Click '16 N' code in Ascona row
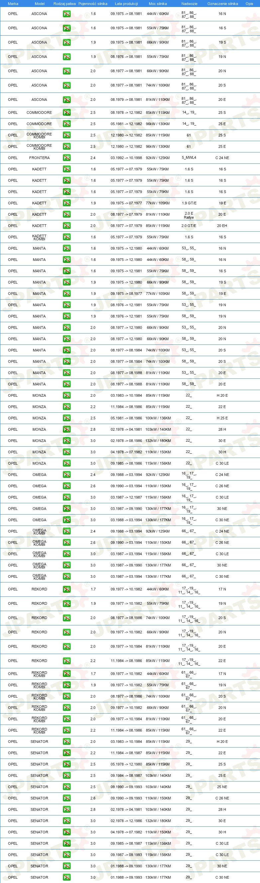This screenshot has height=883, width=260. [222, 14]
